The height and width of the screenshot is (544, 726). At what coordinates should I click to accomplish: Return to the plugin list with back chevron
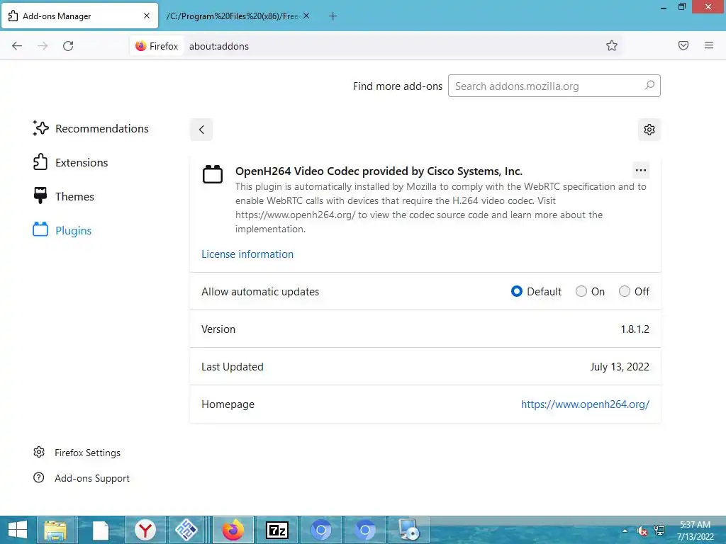(x=201, y=130)
